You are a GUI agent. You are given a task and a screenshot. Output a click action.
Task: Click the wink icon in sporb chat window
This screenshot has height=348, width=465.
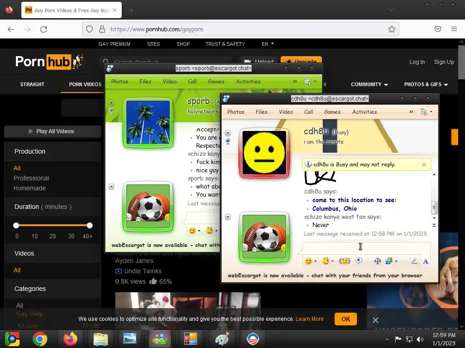[x=209, y=231]
